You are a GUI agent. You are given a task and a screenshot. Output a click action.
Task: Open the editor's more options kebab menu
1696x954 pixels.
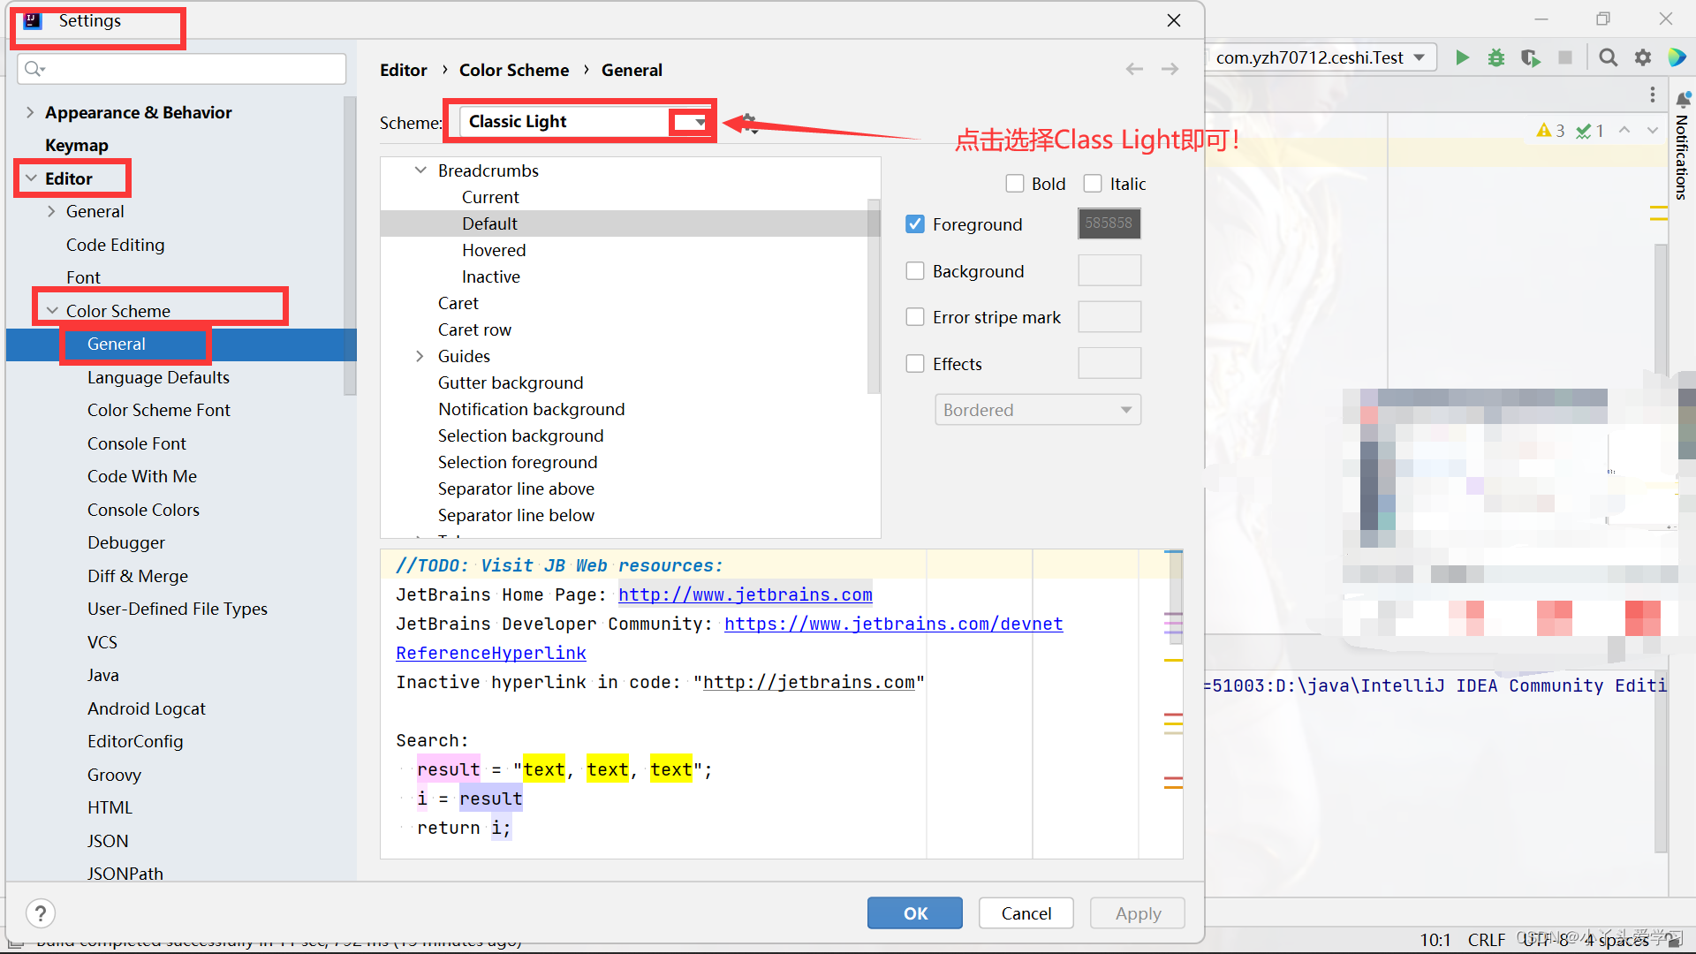(x=1653, y=95)
